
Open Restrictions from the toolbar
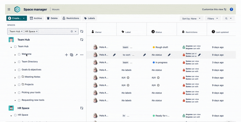71,18
